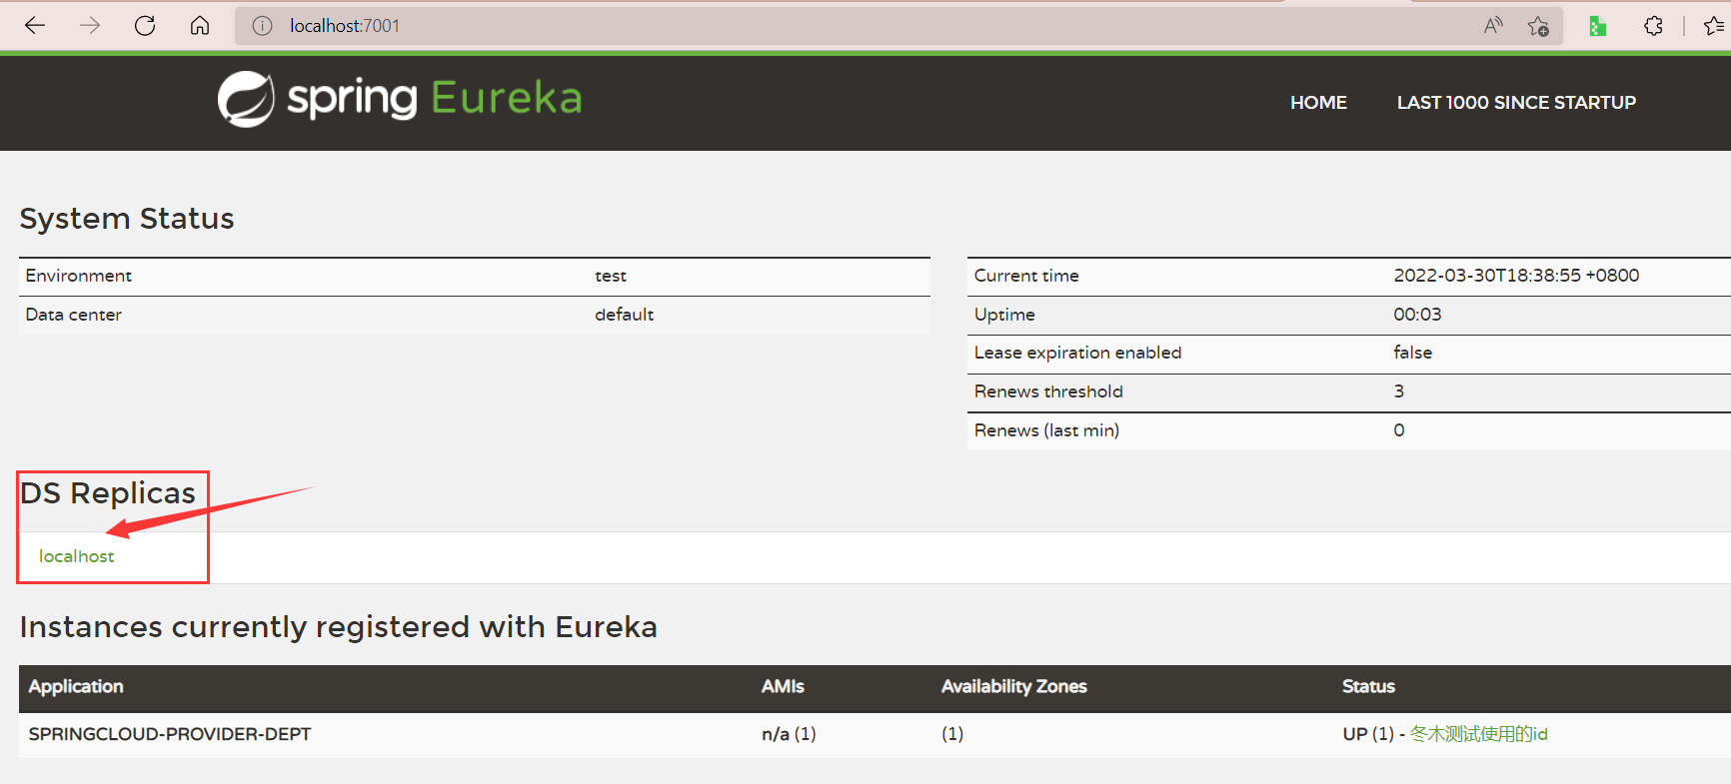The image size is (1731, 784).
Task: Reload the page with the refresh icon
Action: click(x=145, y=26)
